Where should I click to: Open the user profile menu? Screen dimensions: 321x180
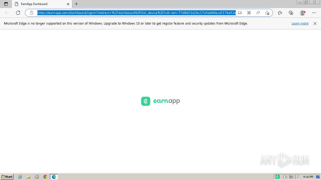(x=303, y=13)
